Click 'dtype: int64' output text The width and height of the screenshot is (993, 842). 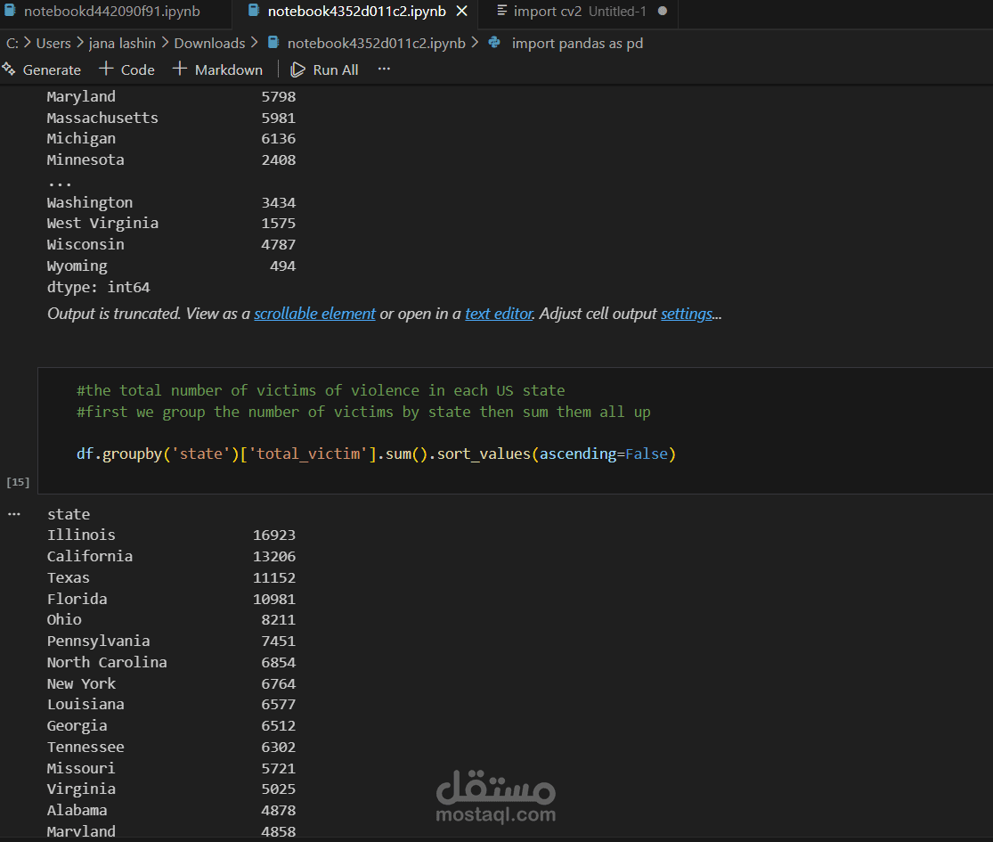[98, 288]
